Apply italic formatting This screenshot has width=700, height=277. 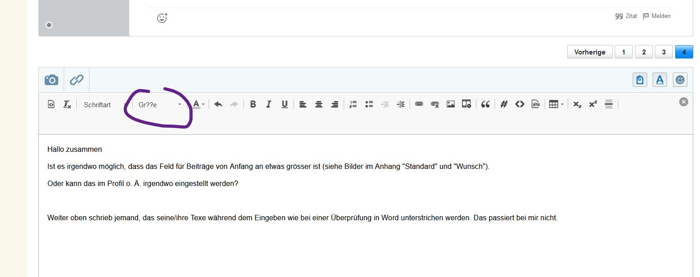point(269,104)
